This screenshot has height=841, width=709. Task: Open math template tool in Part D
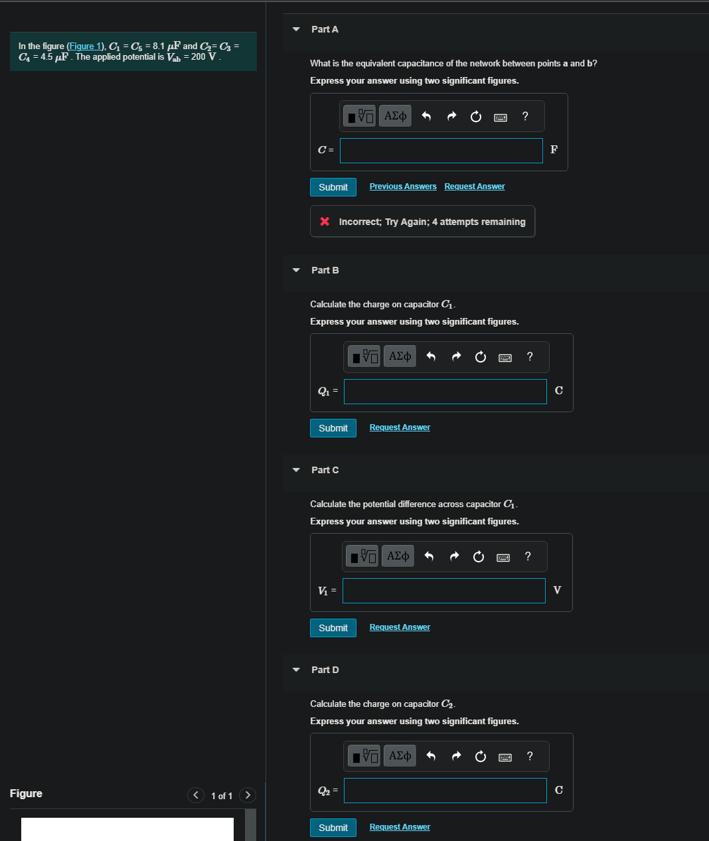tap(365, 756)
